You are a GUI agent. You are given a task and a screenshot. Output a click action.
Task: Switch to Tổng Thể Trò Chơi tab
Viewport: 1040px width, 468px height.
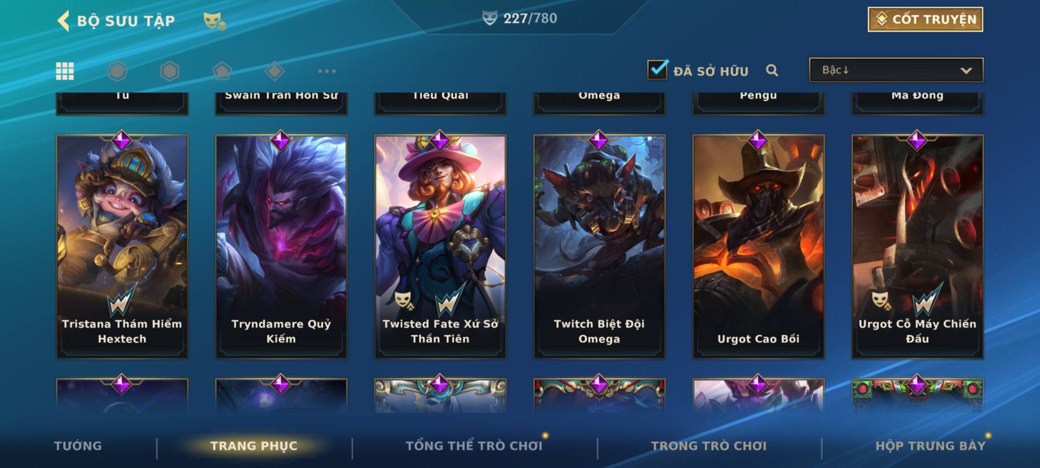[474, 446]
